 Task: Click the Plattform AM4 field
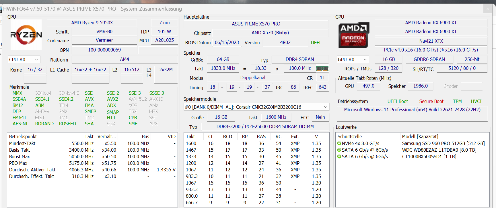pyautogui.click(x=125, y=60)
